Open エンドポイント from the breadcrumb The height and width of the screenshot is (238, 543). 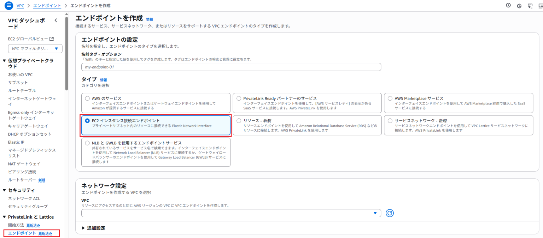point(47,6)
